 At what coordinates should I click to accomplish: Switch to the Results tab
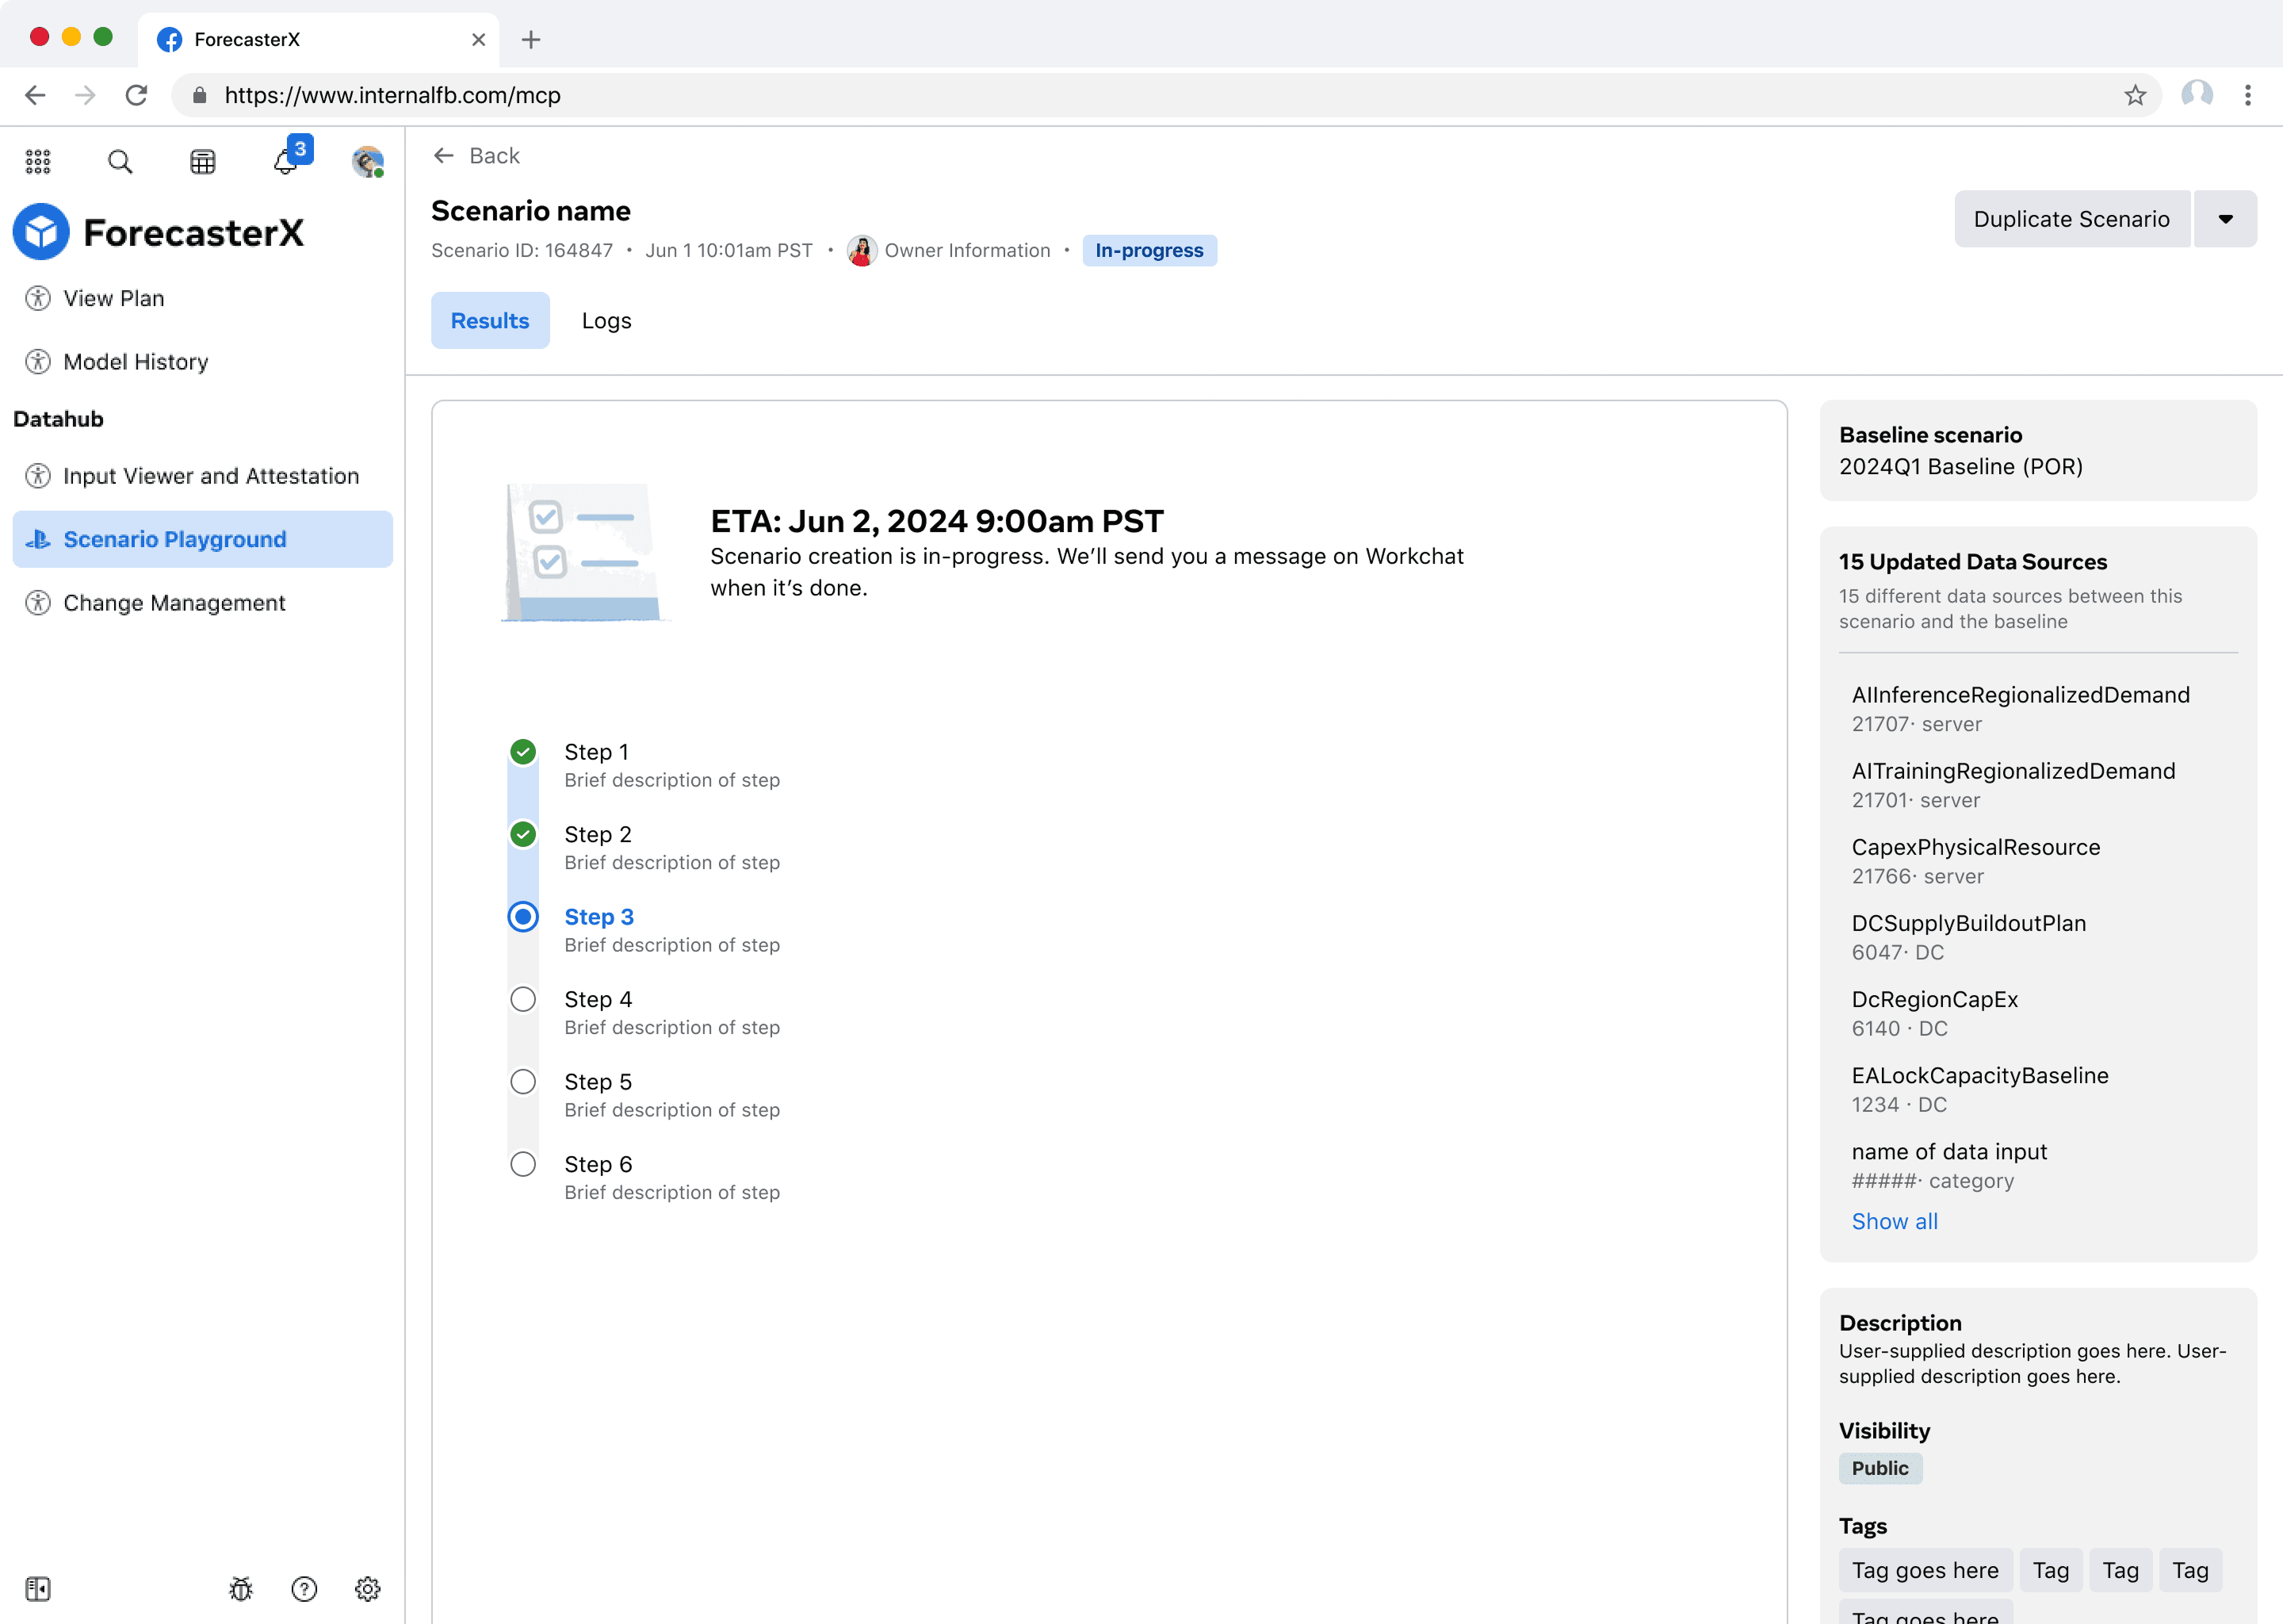pos(490,320)
